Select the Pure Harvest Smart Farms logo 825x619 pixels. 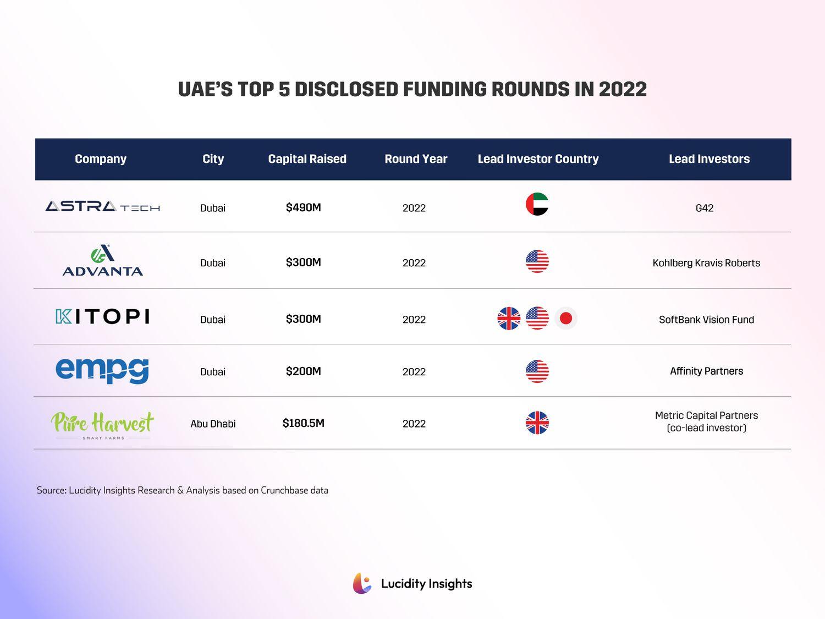click(102, 425)
